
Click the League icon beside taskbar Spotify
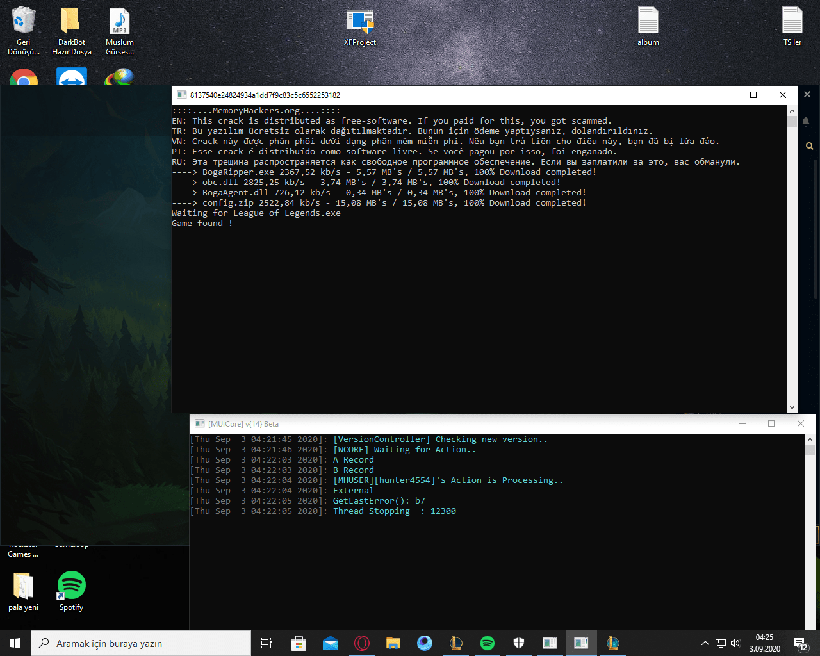coord(455,643)
